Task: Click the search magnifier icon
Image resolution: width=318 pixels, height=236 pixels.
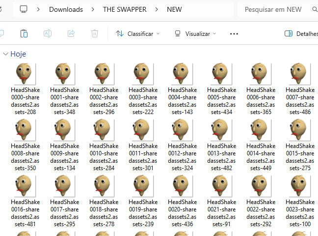Action: (x=314, y=9)
